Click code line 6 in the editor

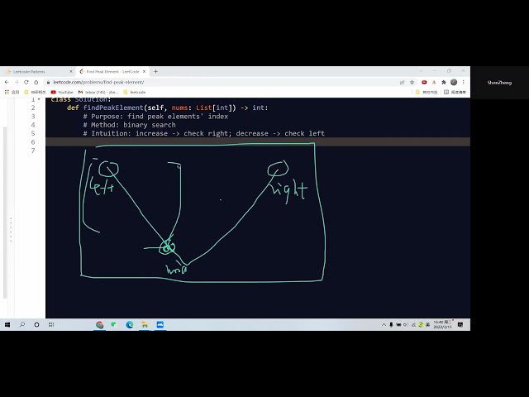point(258,141)
